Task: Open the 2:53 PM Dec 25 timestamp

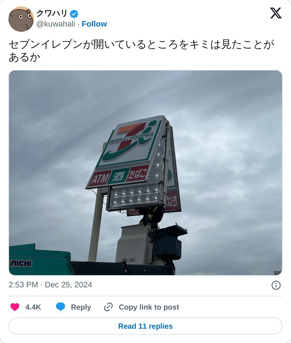Action: (x=50, y=285)
